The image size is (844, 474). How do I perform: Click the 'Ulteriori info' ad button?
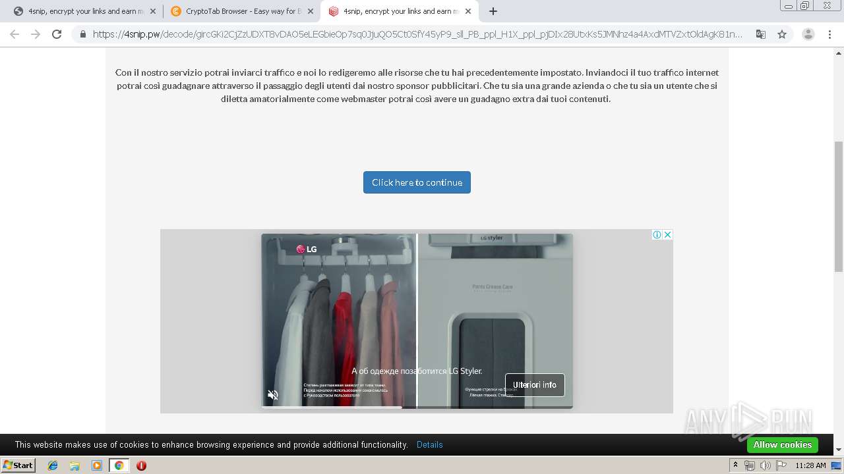click(x=535, y=385)
